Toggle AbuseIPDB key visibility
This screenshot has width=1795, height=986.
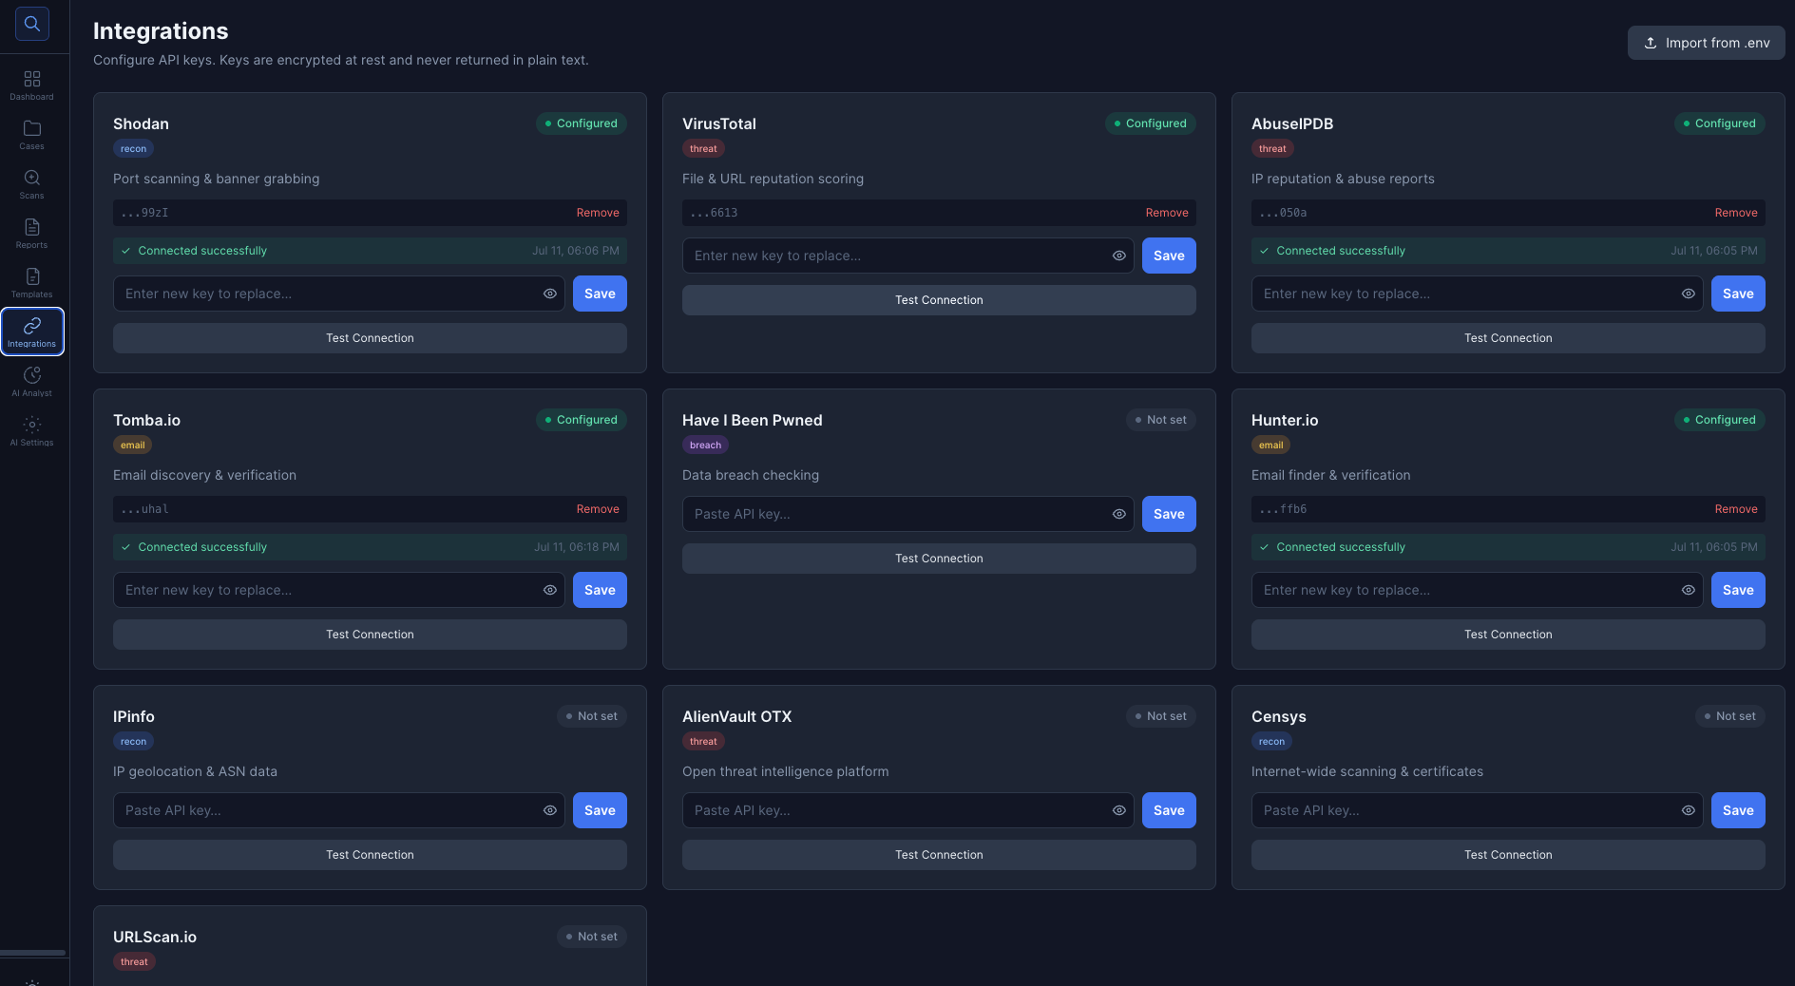point(1689,294)
